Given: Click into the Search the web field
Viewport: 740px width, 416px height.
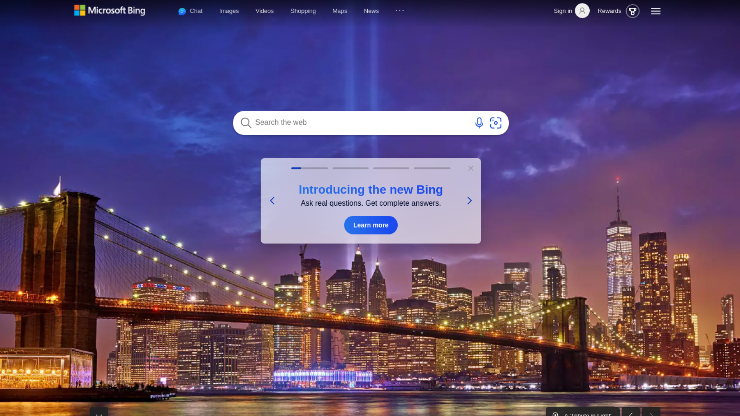Looking at the screenshot, I should click(362, 123).
